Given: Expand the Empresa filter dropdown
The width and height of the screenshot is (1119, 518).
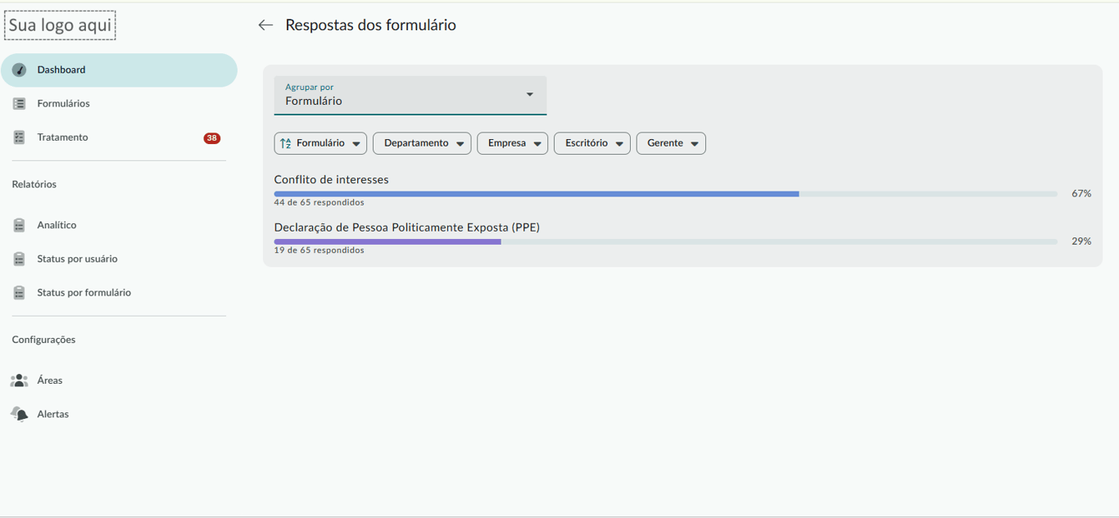Looking at the screenshot, I should click(x=512, y=143).
